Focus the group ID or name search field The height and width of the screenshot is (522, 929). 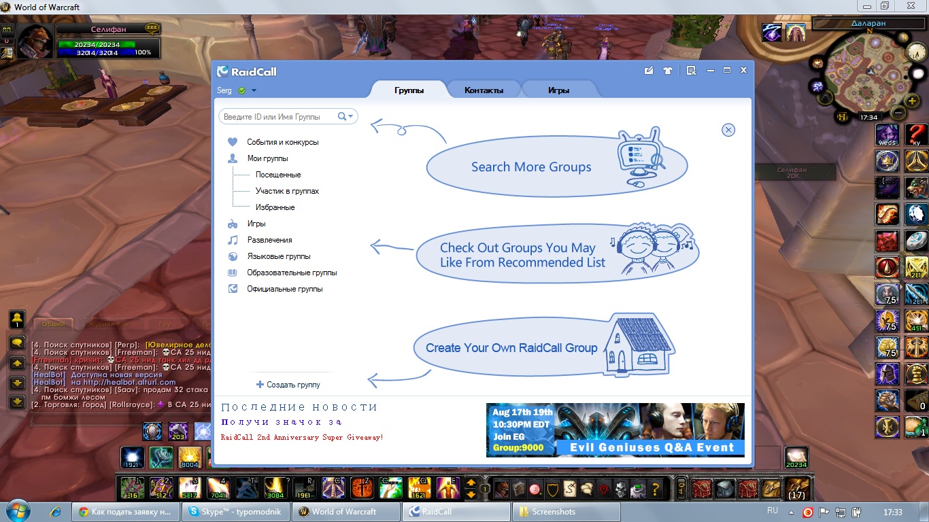(x=288, y=117)
